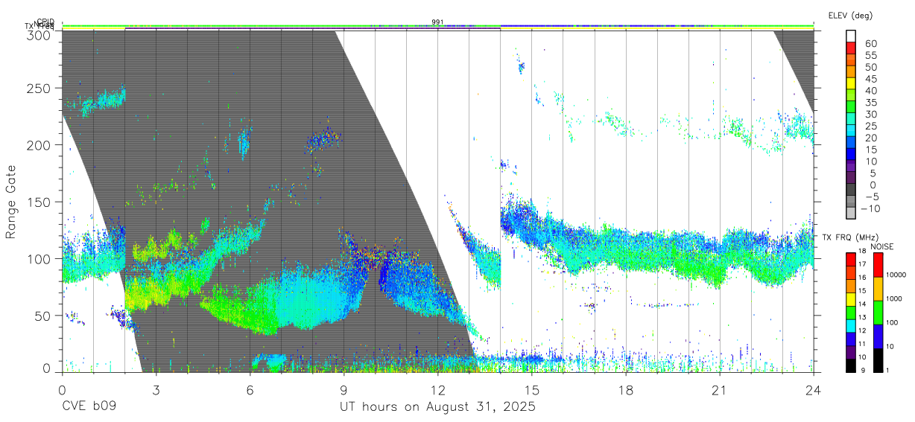Select the yellow 40–45 ELEV colorbar swatch
915x422 pixels.
[x=852, y=85]
